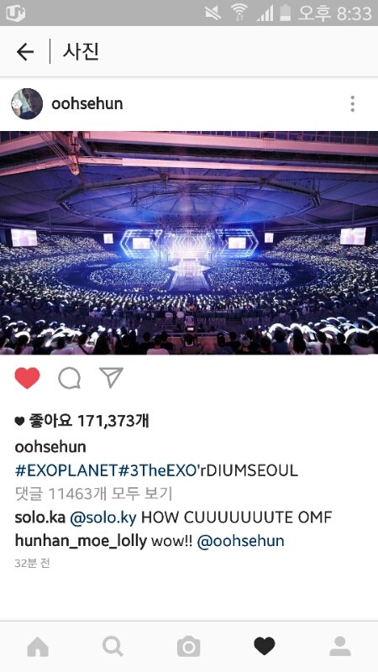Open the Search magnifier tab
Viewport: 378px width, 672px height.
pyautogui.click(x=113, y=646)
